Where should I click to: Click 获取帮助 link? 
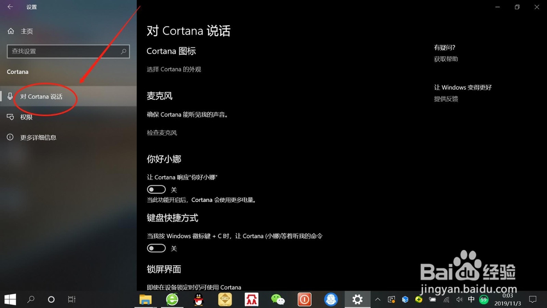point(446,59)
